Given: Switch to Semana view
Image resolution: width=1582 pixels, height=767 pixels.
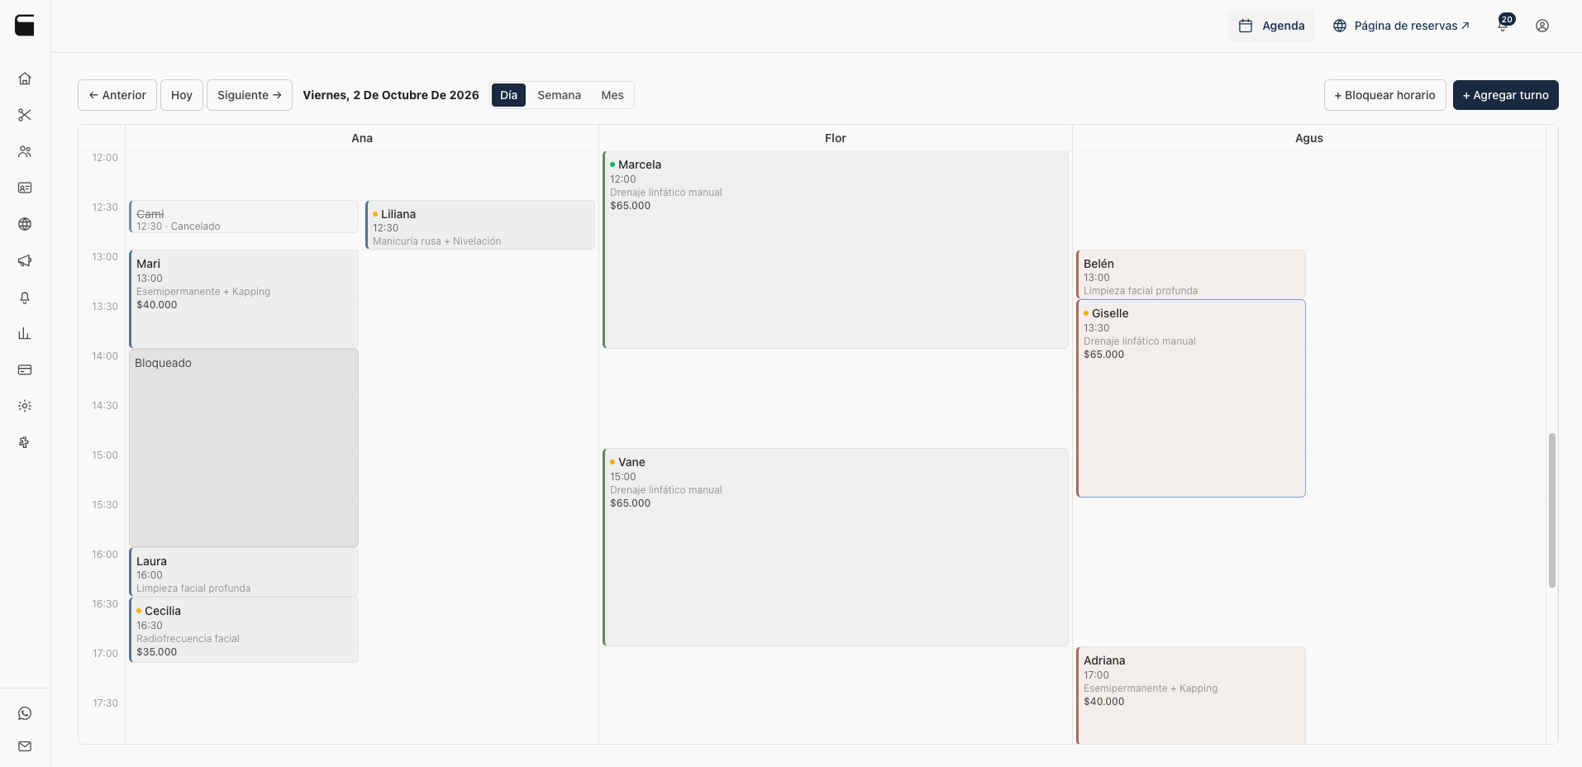Looking at the screenshot, I should pos(559,95).
